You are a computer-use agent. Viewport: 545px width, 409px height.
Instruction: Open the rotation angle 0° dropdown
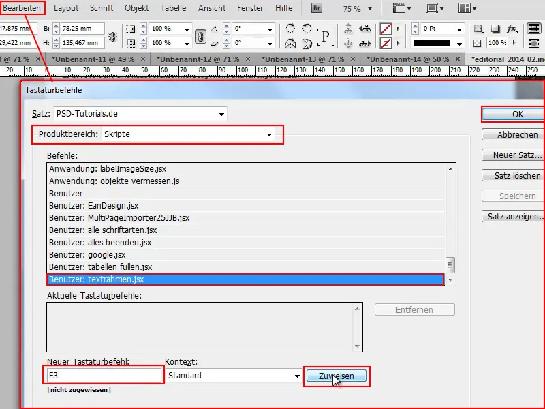tap(270, 29)
